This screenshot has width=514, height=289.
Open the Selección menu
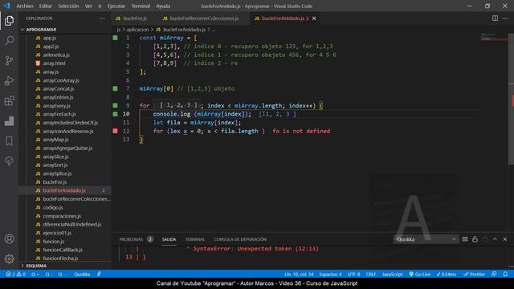68,6
